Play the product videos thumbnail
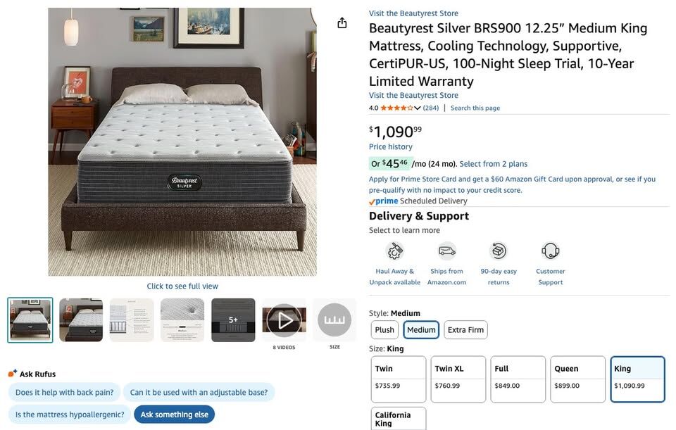The height and width of the screenshot is (430, 676). [x=284, y=320]
